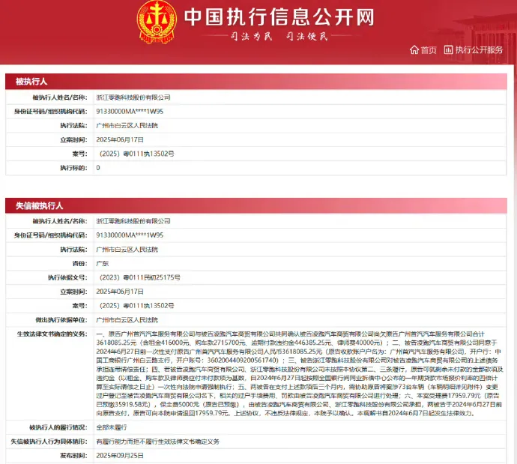Click company name in the 被执行人 section
Viewport: 517px width, 464px height.
pos(133,97)
